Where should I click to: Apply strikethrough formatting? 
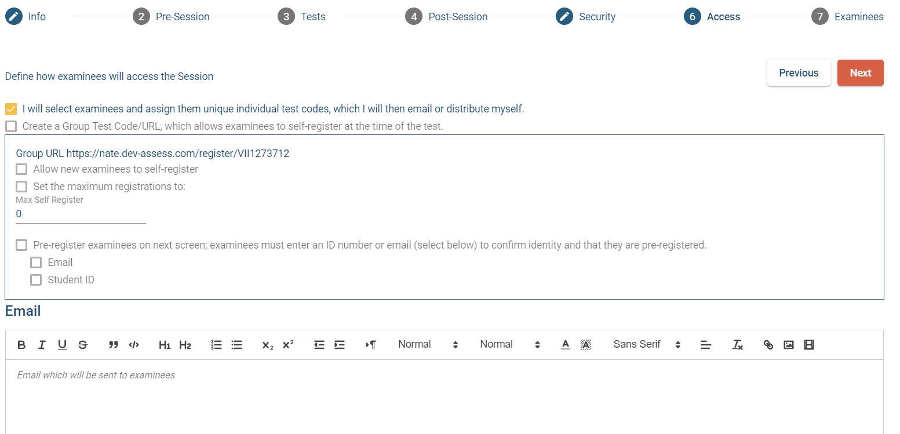[x=82, y=345]
